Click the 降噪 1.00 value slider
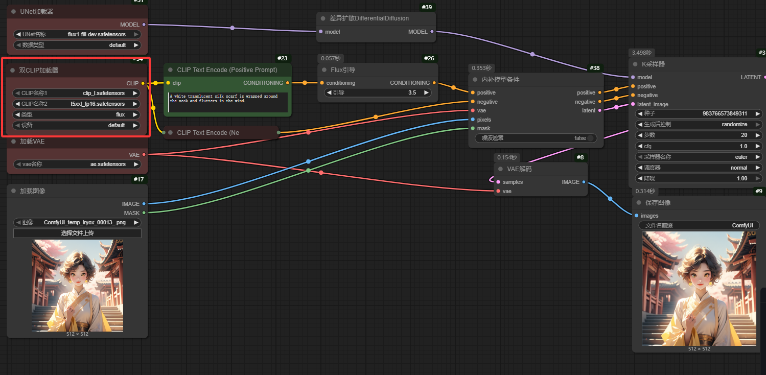The height and width of the screenshot is (375, 766). point(698,178)
